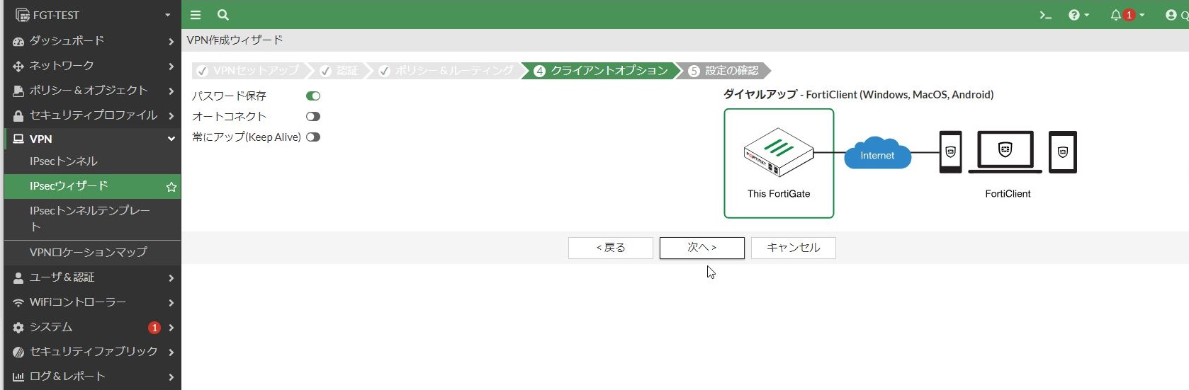This screenshot has height=390, width=1189.
Task: Click the <戻る back button
Action: click(x=611, y=248)
